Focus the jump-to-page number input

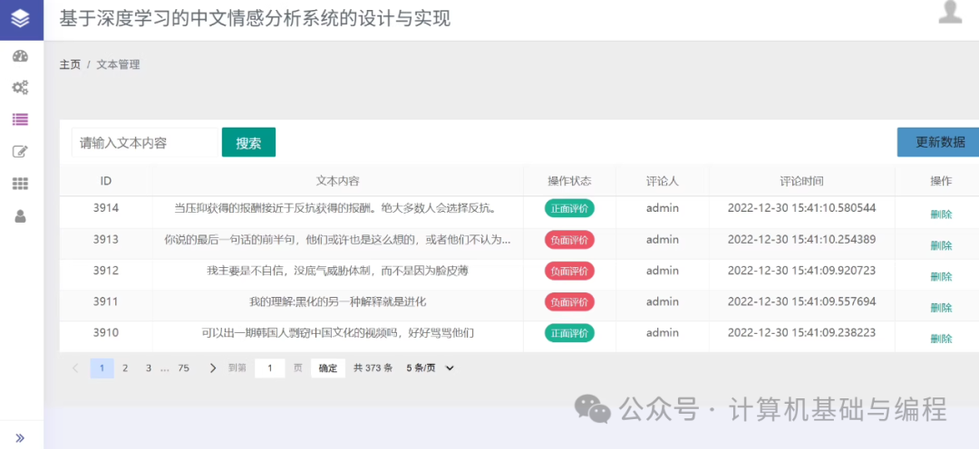(x=270, y=368)
